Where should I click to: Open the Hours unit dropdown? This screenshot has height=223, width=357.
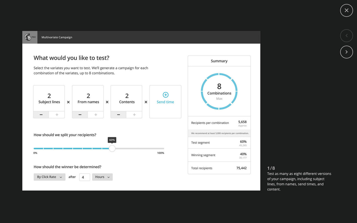102,177
